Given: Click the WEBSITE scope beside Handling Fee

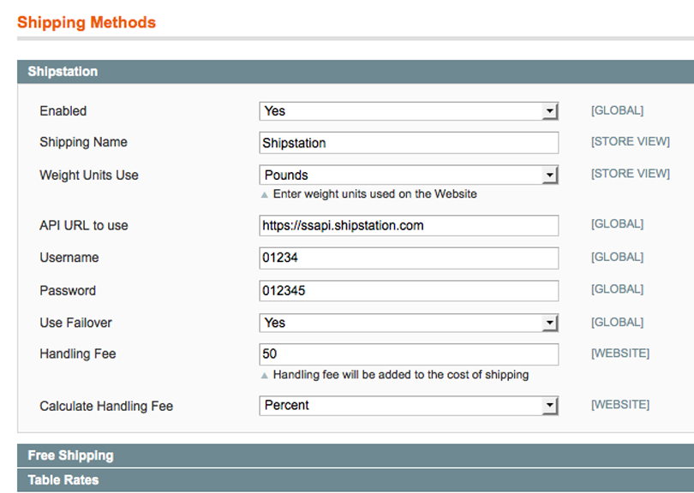Looking at the screenshot, I should coord(619,353).
